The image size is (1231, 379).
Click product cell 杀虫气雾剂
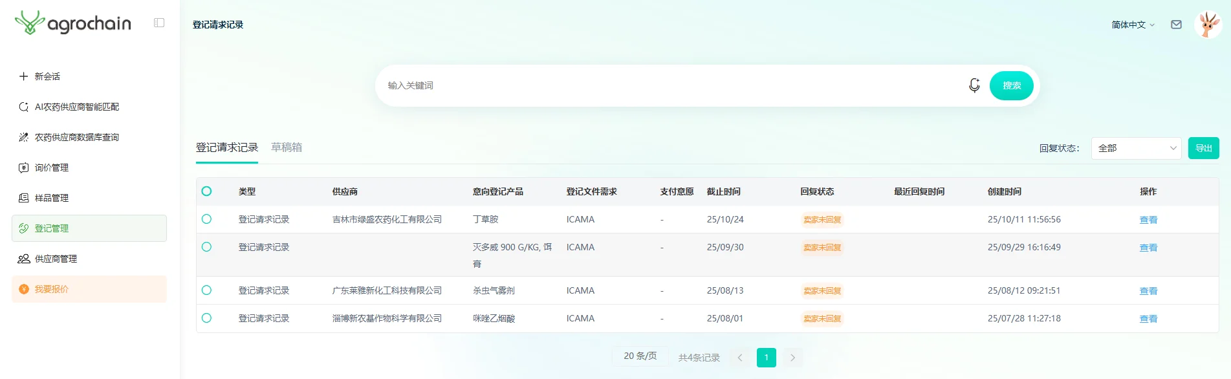(x=494, y=290)
